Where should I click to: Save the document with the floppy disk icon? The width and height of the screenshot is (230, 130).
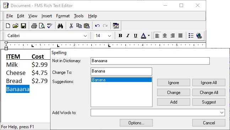tap(23, 26)
